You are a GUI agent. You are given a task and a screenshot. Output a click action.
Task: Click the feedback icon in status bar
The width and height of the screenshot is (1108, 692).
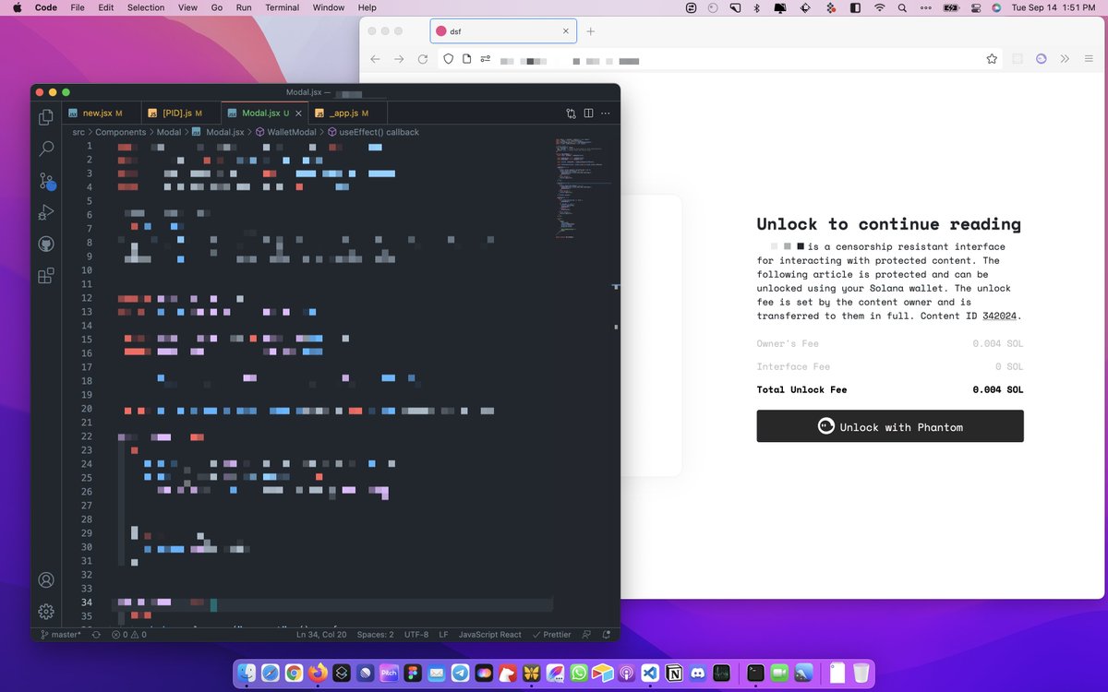coord(585,635)
